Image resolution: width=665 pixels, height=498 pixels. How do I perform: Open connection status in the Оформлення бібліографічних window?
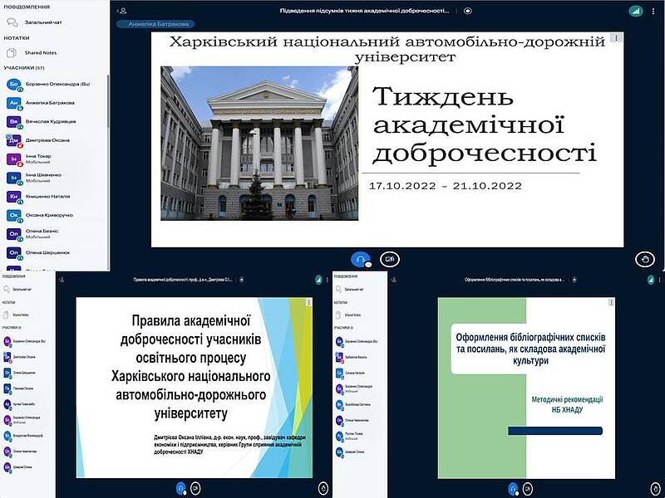point(651,280)
